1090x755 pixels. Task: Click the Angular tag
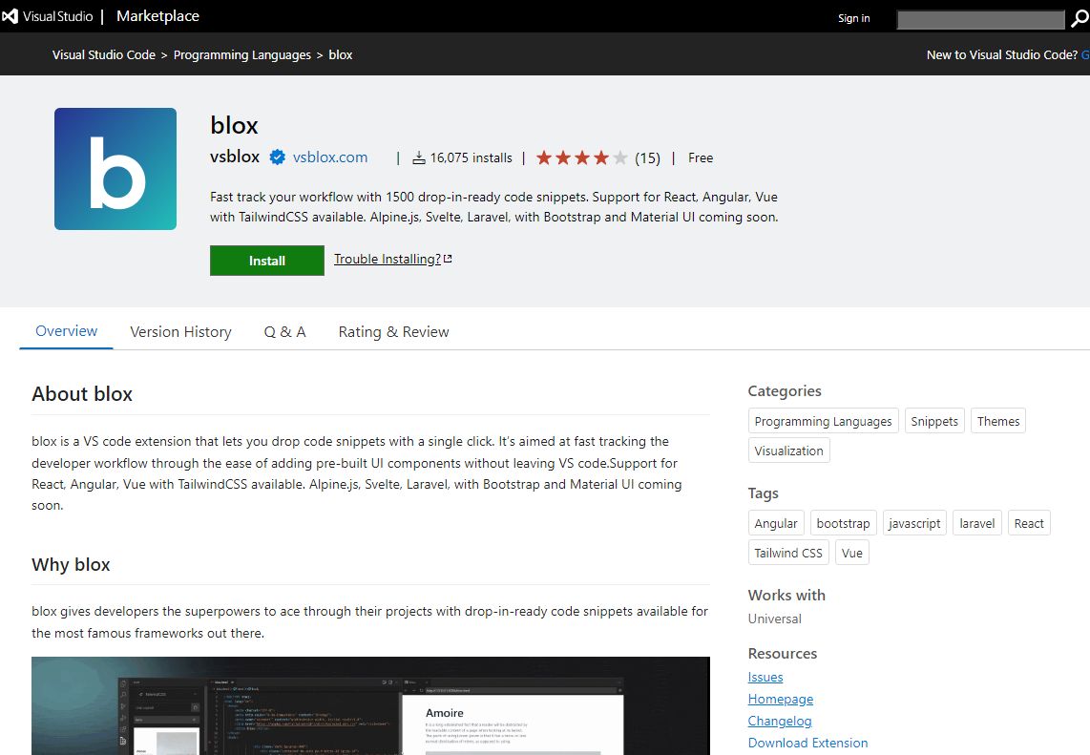(776, 523)
